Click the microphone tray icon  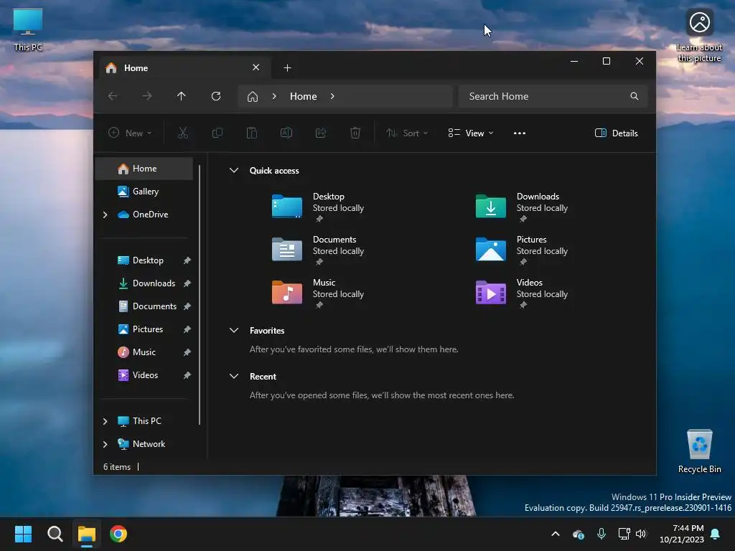click(601, 534)
